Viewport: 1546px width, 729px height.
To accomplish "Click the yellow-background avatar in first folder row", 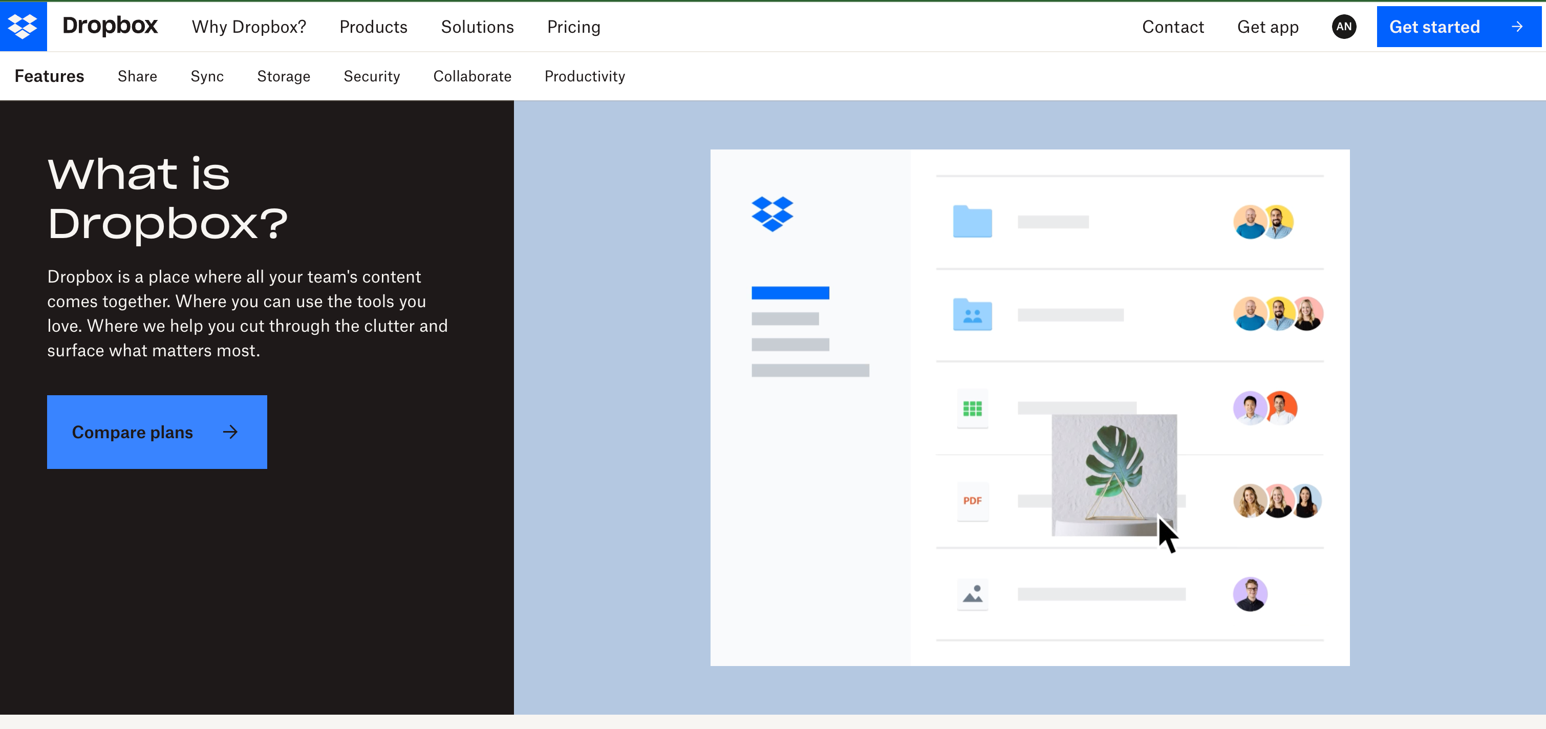I will point(1278,222).
